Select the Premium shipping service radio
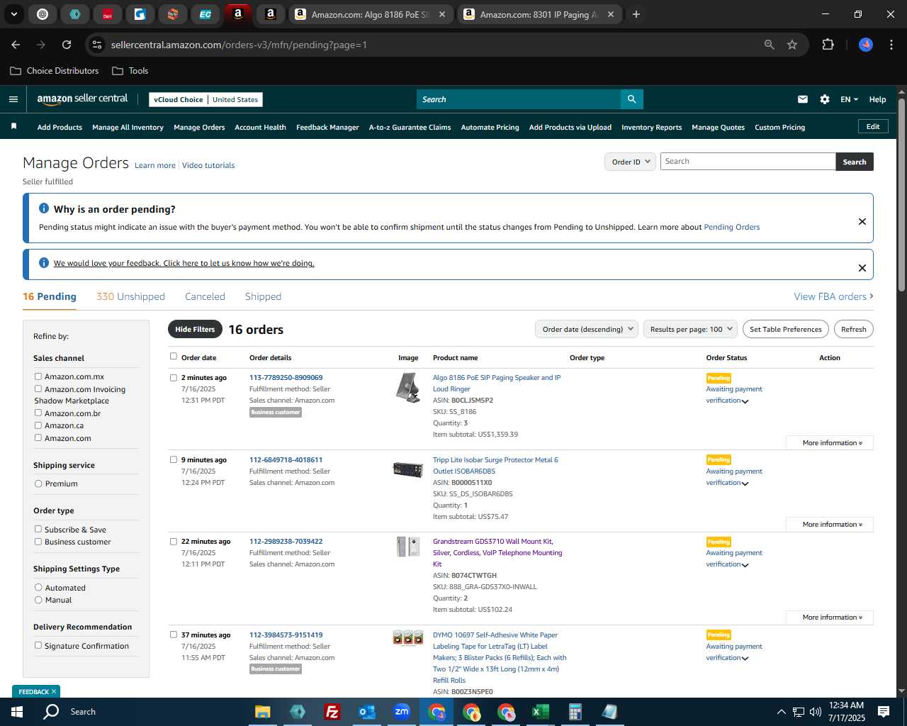907x726 pixels. pos(38,484)
